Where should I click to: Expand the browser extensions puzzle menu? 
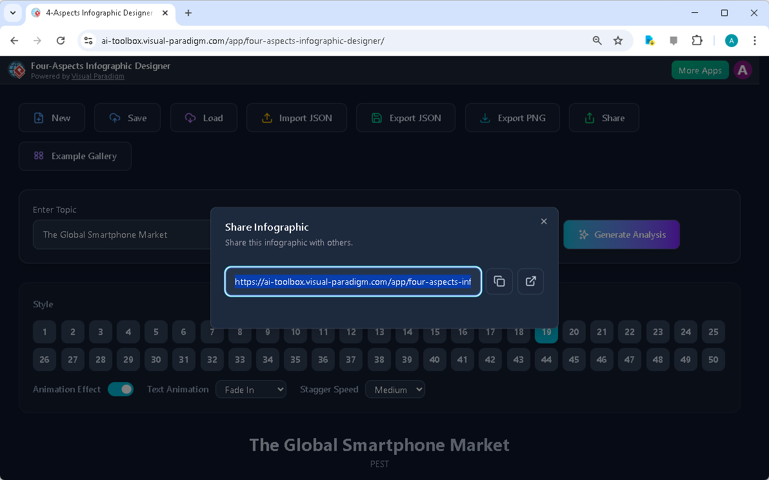tap(697, 40)
